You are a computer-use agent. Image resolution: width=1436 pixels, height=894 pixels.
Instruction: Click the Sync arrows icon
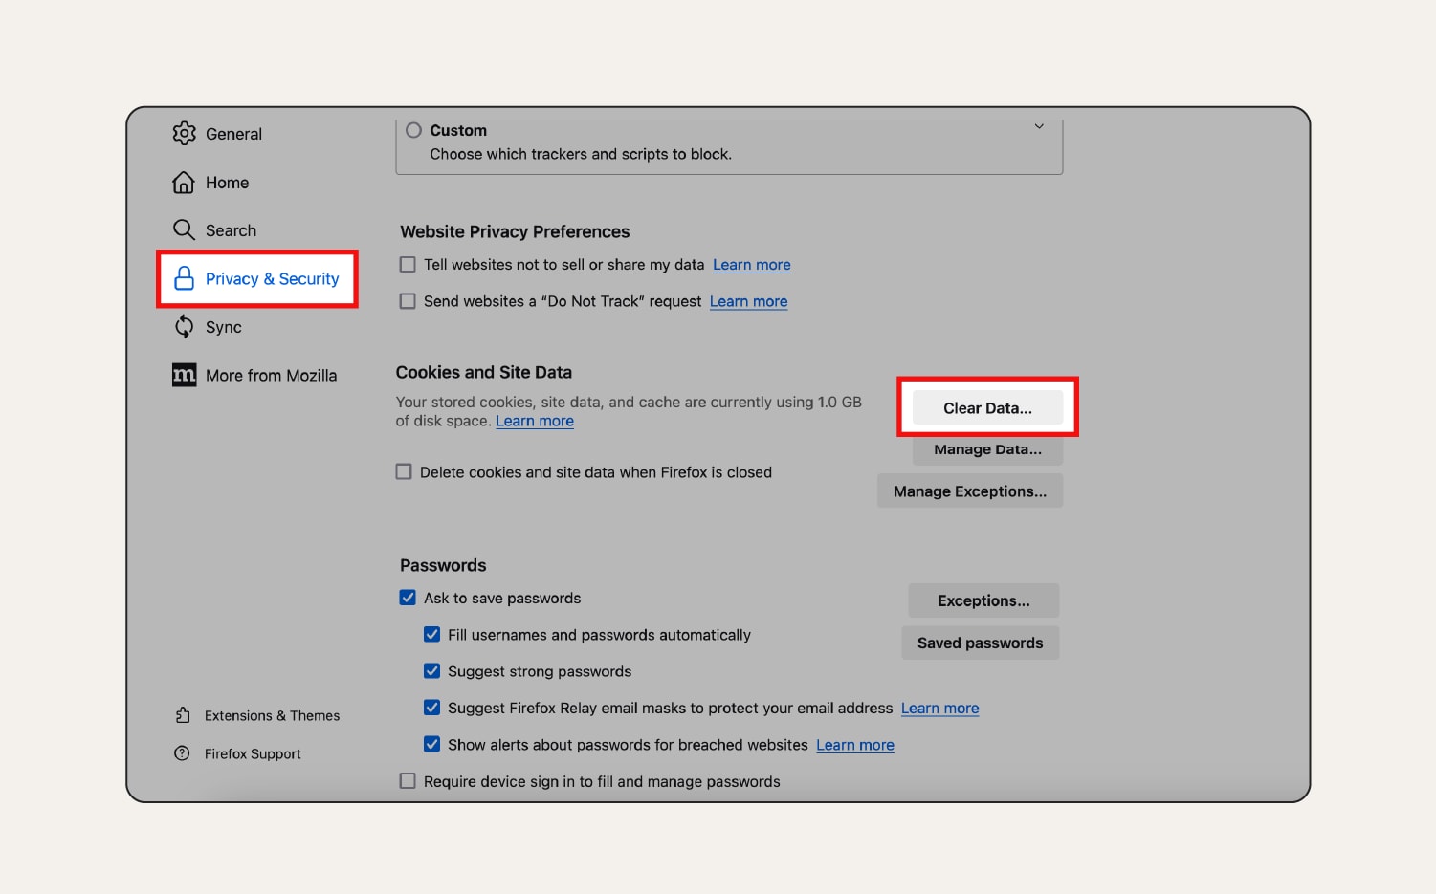pos(184,326)
